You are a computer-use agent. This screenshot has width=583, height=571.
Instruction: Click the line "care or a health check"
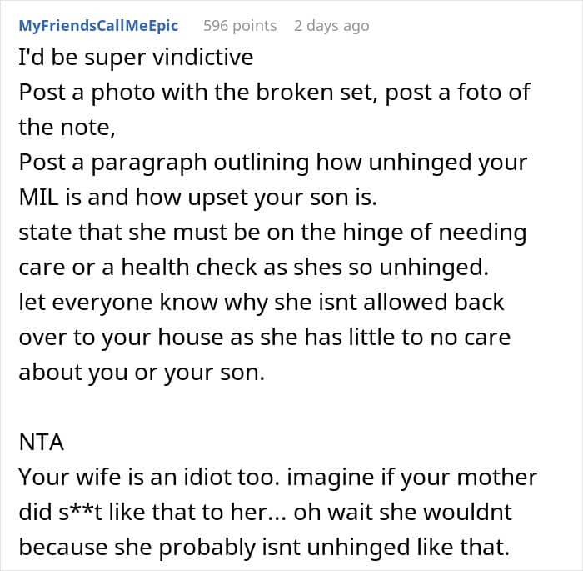pyautogui.click(x=253, y=268)
